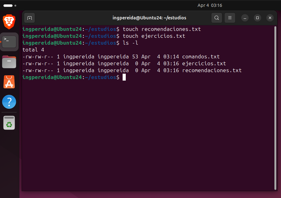The height and width of the screenshot is (198, 281).
Task: Click the window title ingpereida@Ubuntu24: ~/estudios
Action: tap(149, 18)
